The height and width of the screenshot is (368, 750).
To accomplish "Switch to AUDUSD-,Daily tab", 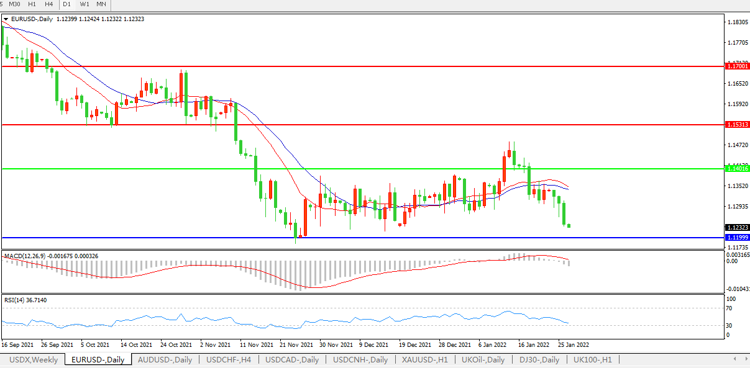I will tap(165, 360).
